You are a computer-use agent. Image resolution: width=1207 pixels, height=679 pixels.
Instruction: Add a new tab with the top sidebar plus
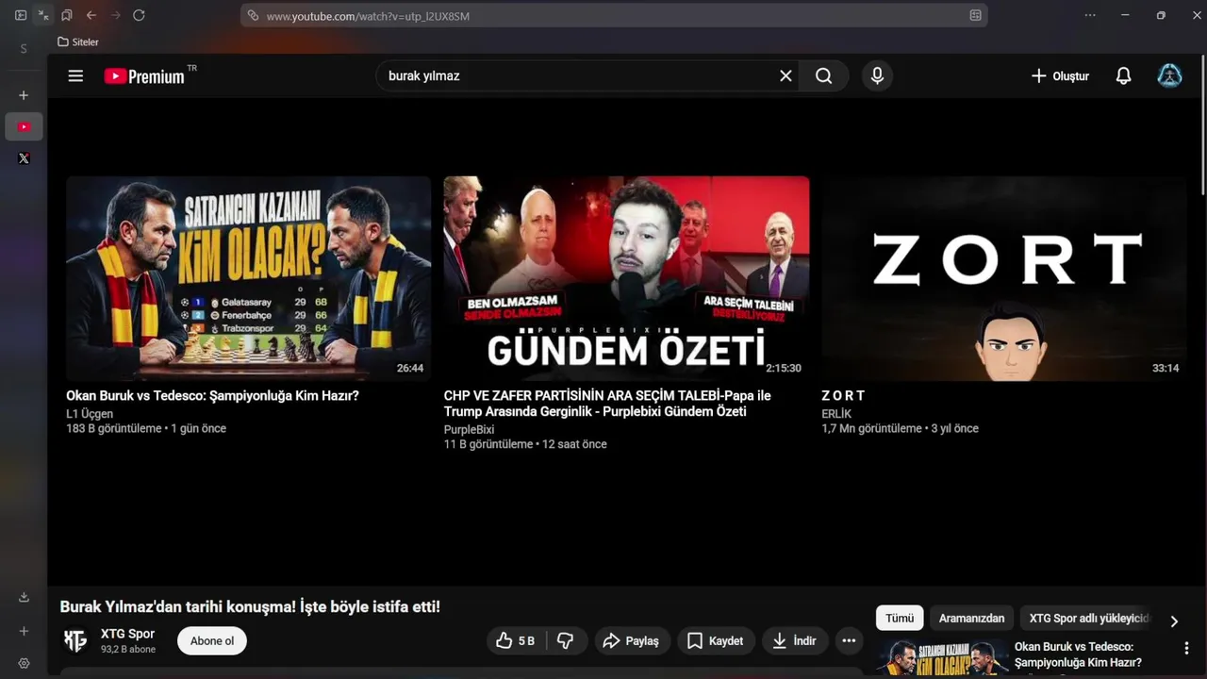pyautogui.click(x=24, y=95)
